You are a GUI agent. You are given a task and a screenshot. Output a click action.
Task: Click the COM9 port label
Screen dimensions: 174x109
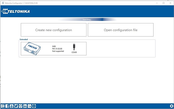click(x=74, y=52)
